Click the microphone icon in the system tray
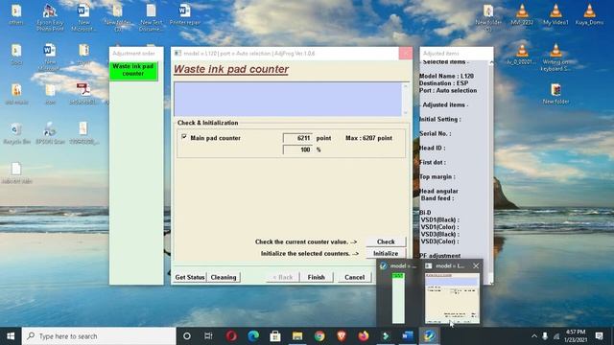This screenshot has height=345, width=614. [x=545, y=336]
